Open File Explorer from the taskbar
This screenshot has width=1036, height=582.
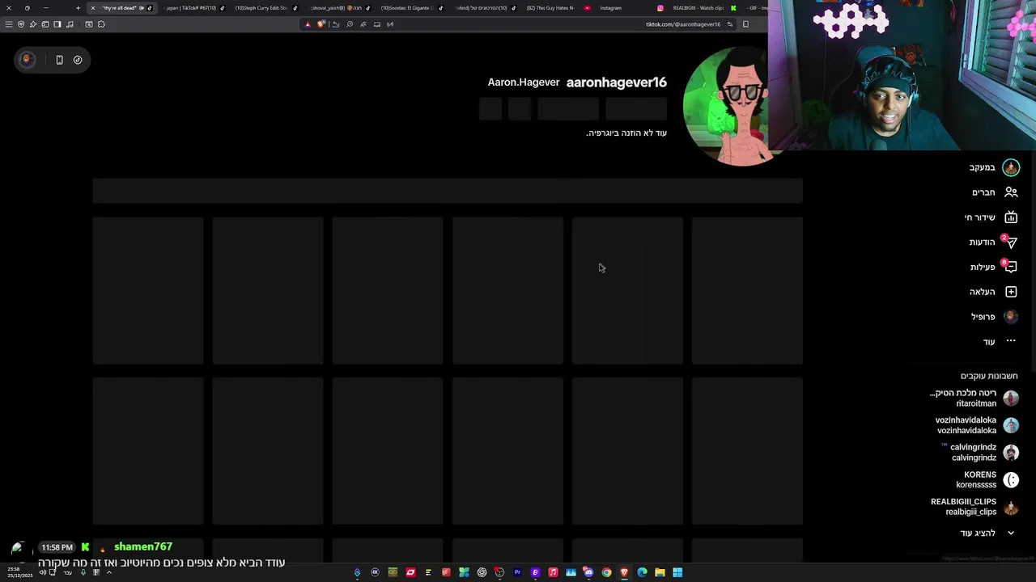click(x=660, y=572)
